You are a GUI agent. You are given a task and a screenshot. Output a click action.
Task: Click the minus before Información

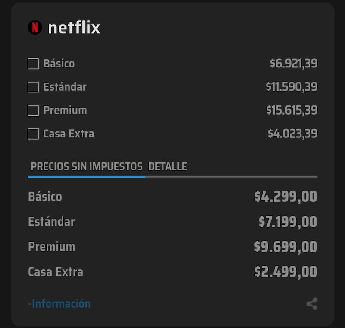click(30, 303)
